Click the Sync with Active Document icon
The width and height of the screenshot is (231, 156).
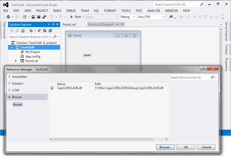[x=40, y=30]
